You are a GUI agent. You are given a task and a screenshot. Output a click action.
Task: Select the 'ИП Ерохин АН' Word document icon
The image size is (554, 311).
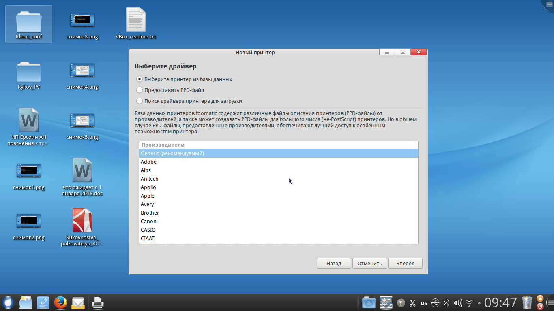pos(29,126)
